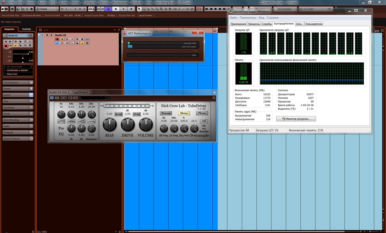Viewport: 386px width, 233px height.
Task: Click the TubeDriver DRIVE knob
Action: click(x=128, y=125)
